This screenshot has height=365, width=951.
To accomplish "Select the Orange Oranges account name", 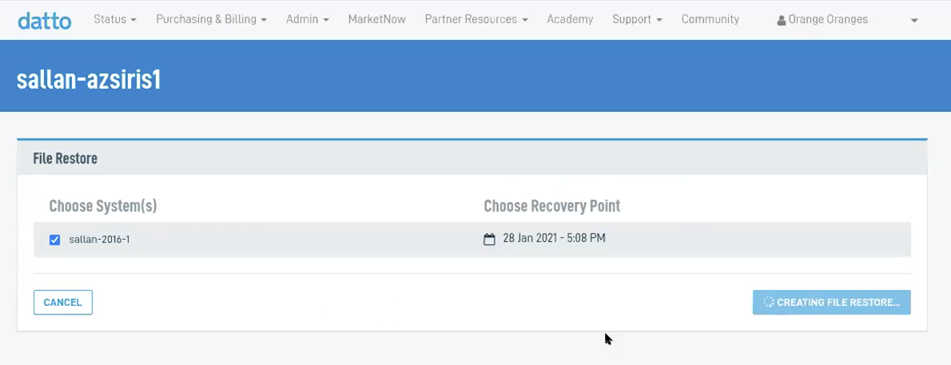I will click(828, 19).
